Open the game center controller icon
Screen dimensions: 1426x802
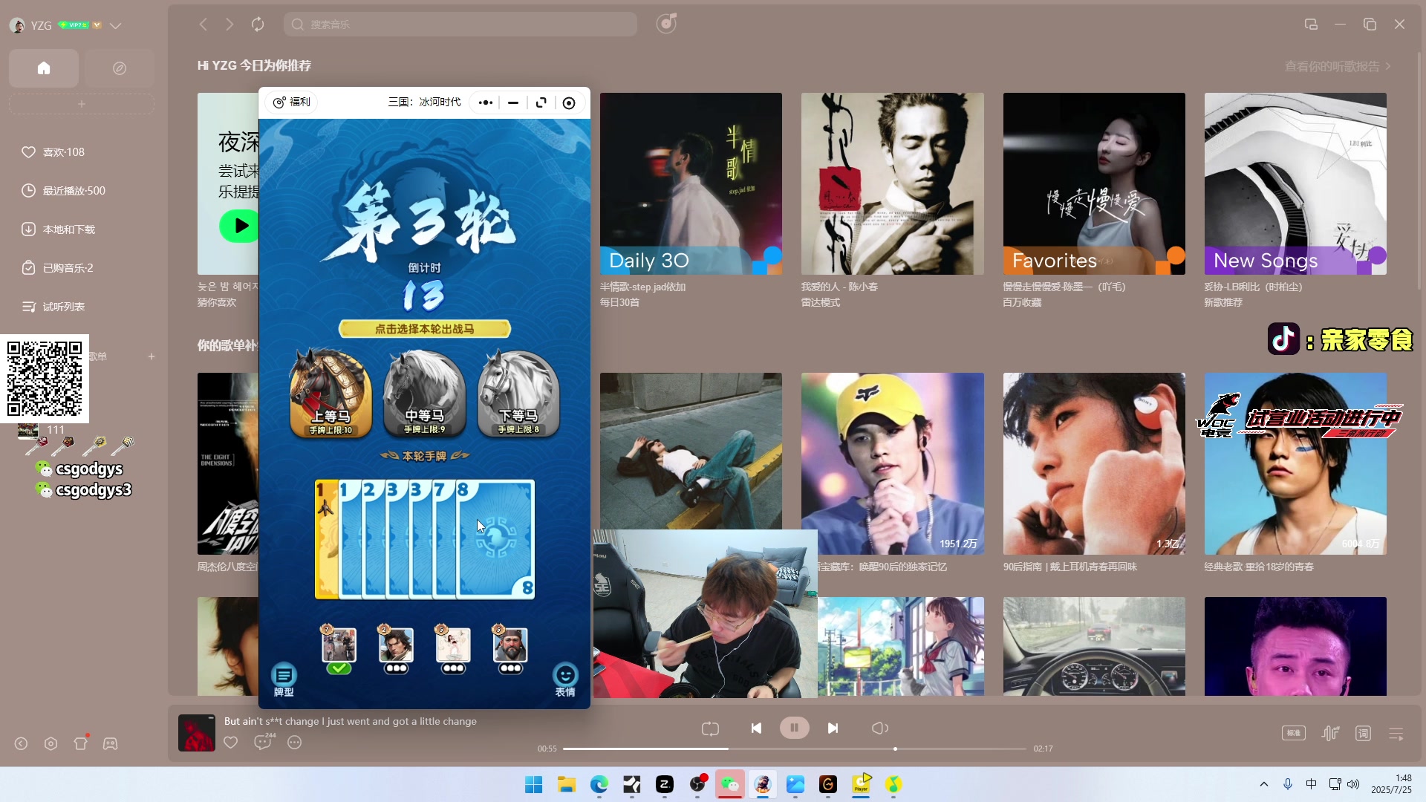pyautogui.click(x=110, y=743)
